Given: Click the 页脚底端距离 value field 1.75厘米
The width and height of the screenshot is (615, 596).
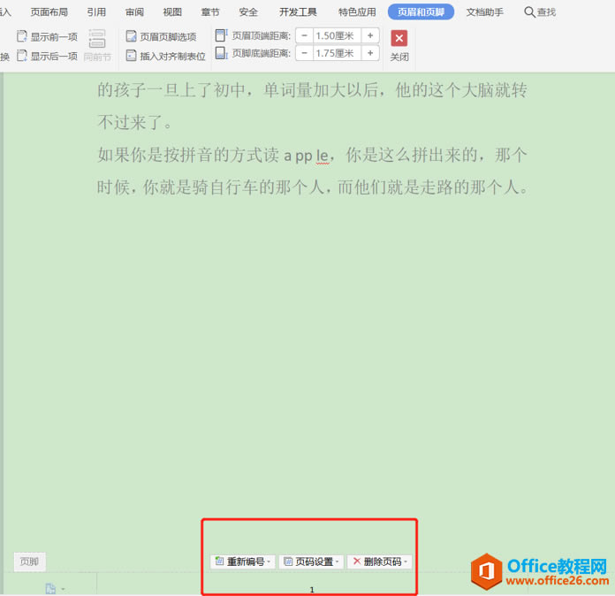Looking at the screenshot, I should [337, 53].
